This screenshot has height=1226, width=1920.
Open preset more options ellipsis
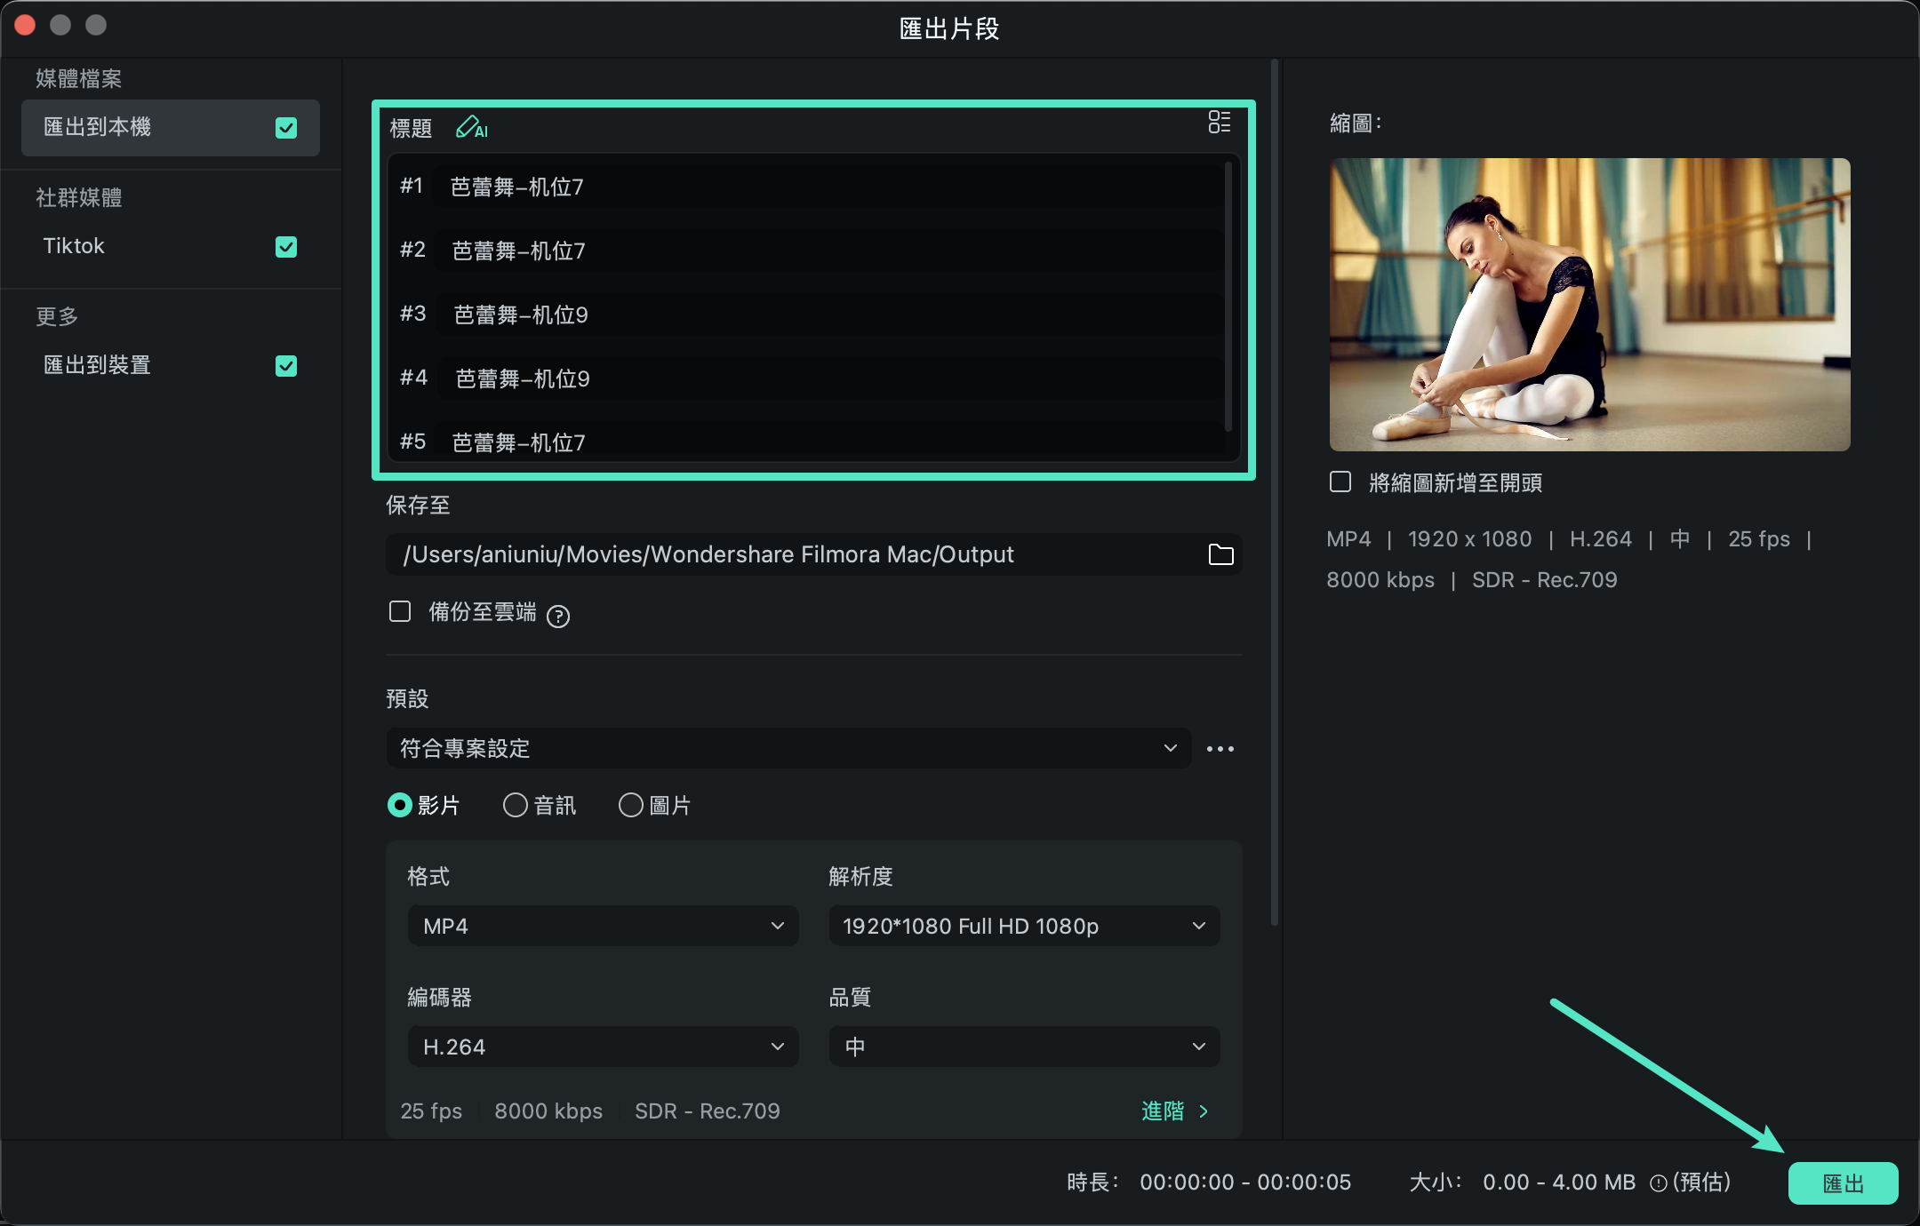point(1220,749)
